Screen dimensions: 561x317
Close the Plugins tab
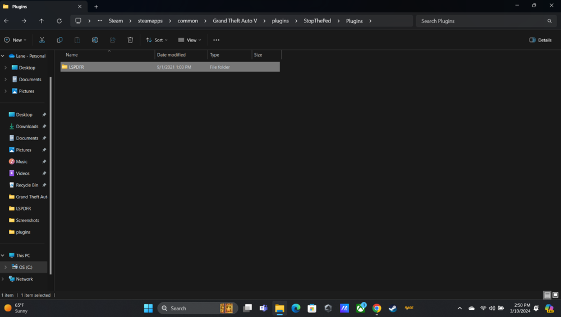[80, 6]
